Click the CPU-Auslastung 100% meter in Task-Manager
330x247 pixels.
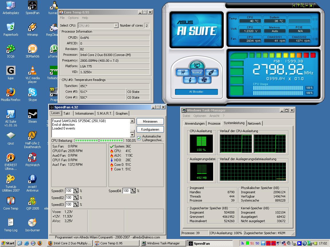pos(201,144)
